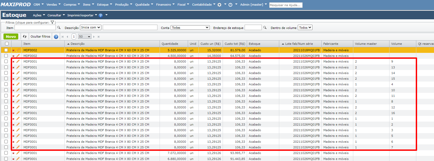This screenshot has height=161, width=434.
Task: Open the settings gear icon in top bar
Action: click(x=219, y=5)
